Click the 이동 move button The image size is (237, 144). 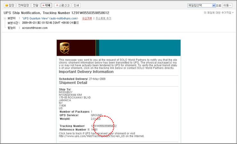pyautogui.click(x=227, y=5)
